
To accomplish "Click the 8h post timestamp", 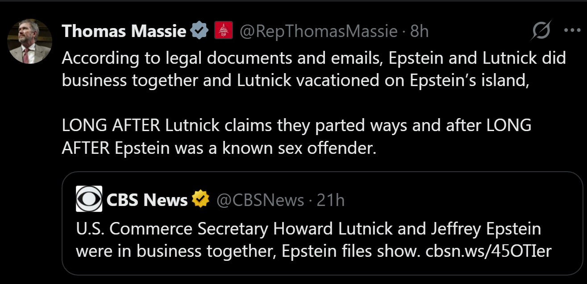I will click(419, 31).
